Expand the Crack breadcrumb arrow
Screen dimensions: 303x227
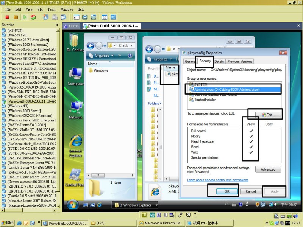coord(131,45)
